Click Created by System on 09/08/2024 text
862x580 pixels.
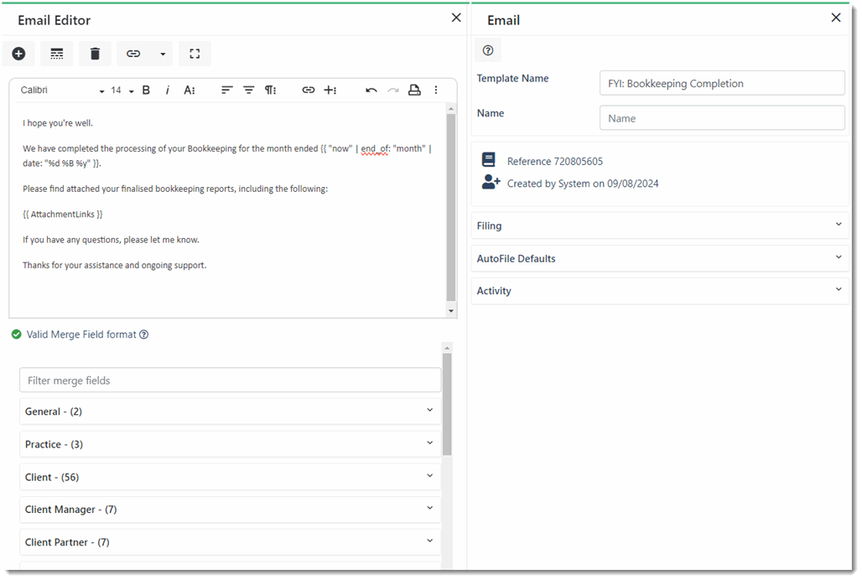click(x=583, y=184)
